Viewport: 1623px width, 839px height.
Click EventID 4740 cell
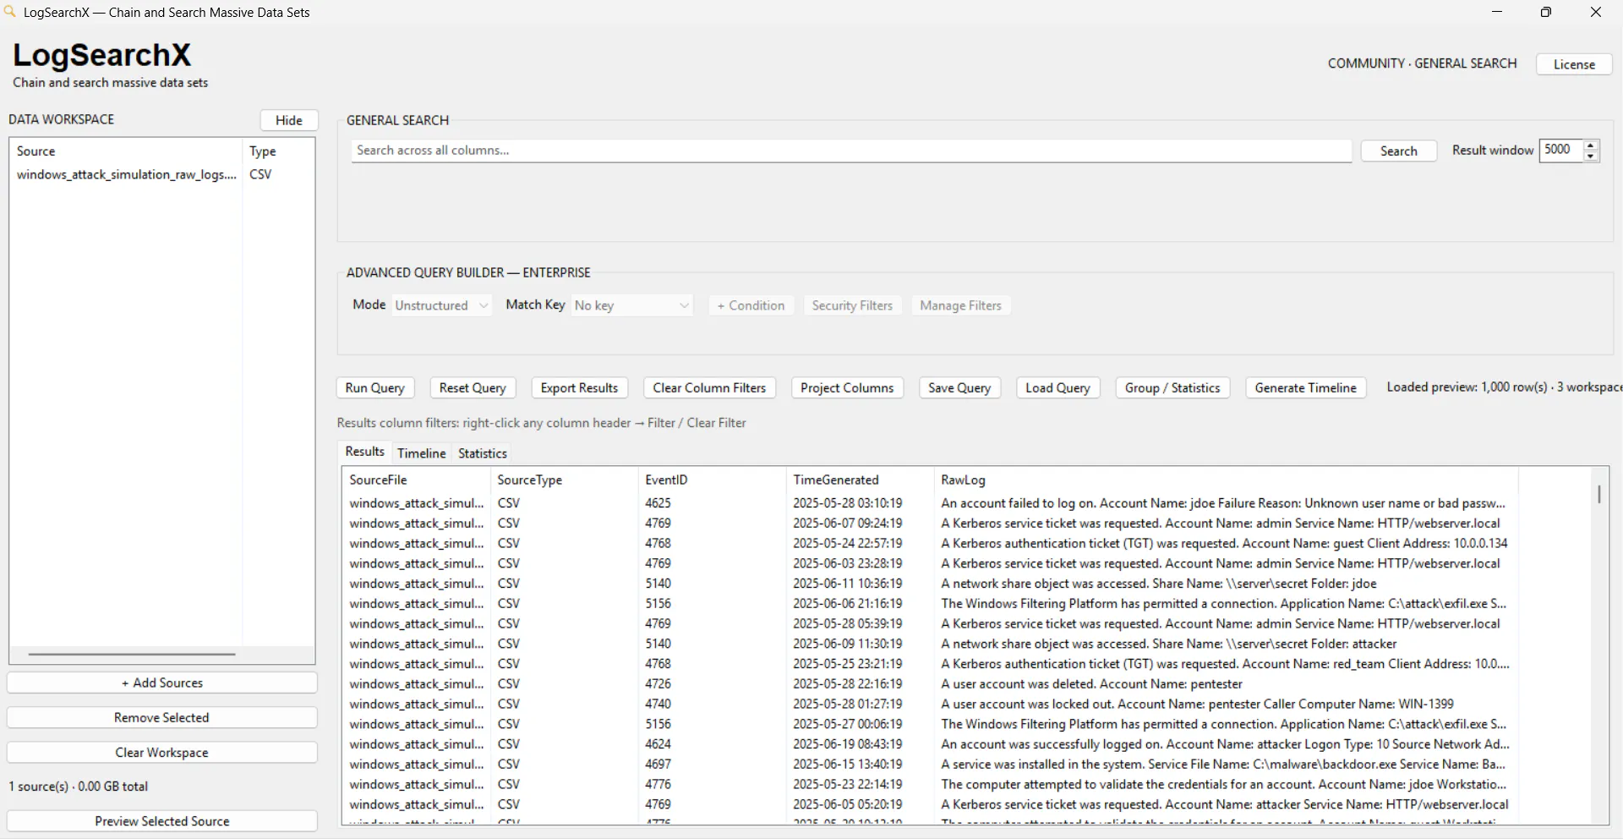658,704
